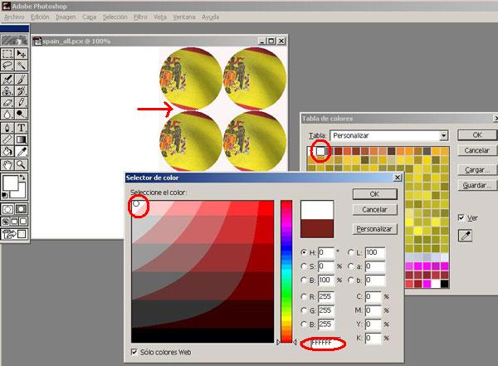The width and height of the screenshot is (498, 366).
Task: Click the hex FFFFFF color field
Action: [325, 343]
